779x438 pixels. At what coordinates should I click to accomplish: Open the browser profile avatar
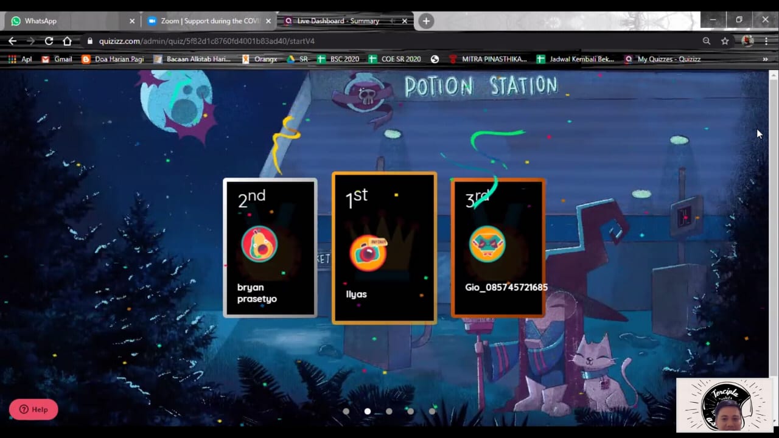[747, 41]
